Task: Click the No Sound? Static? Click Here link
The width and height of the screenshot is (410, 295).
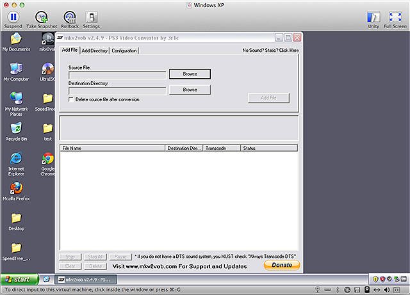Action: point(270,50)
